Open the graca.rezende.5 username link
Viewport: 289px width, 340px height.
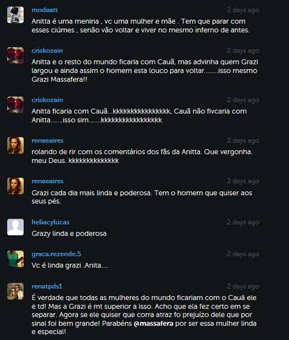(56, 254)
